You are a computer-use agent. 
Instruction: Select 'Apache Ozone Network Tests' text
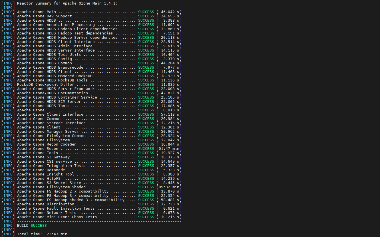[x=47, y=213]
